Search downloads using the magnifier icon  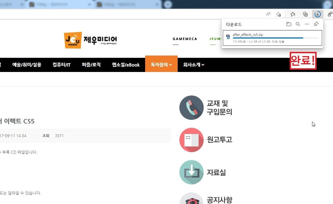coord(298,24)
